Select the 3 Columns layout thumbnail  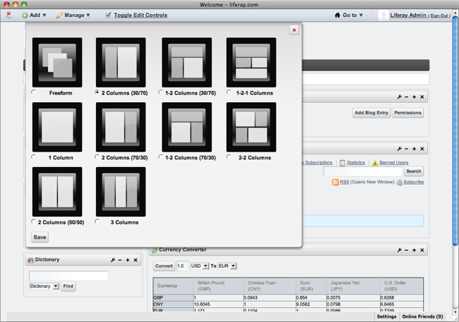point(121,192)
